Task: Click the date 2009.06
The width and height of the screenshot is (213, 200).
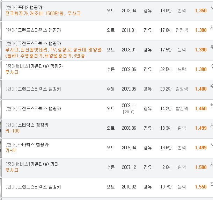Action: click(129, 69)
